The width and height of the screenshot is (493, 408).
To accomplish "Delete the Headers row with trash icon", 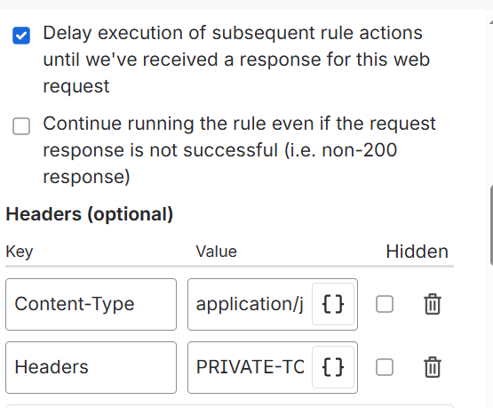I will (433, 367).
